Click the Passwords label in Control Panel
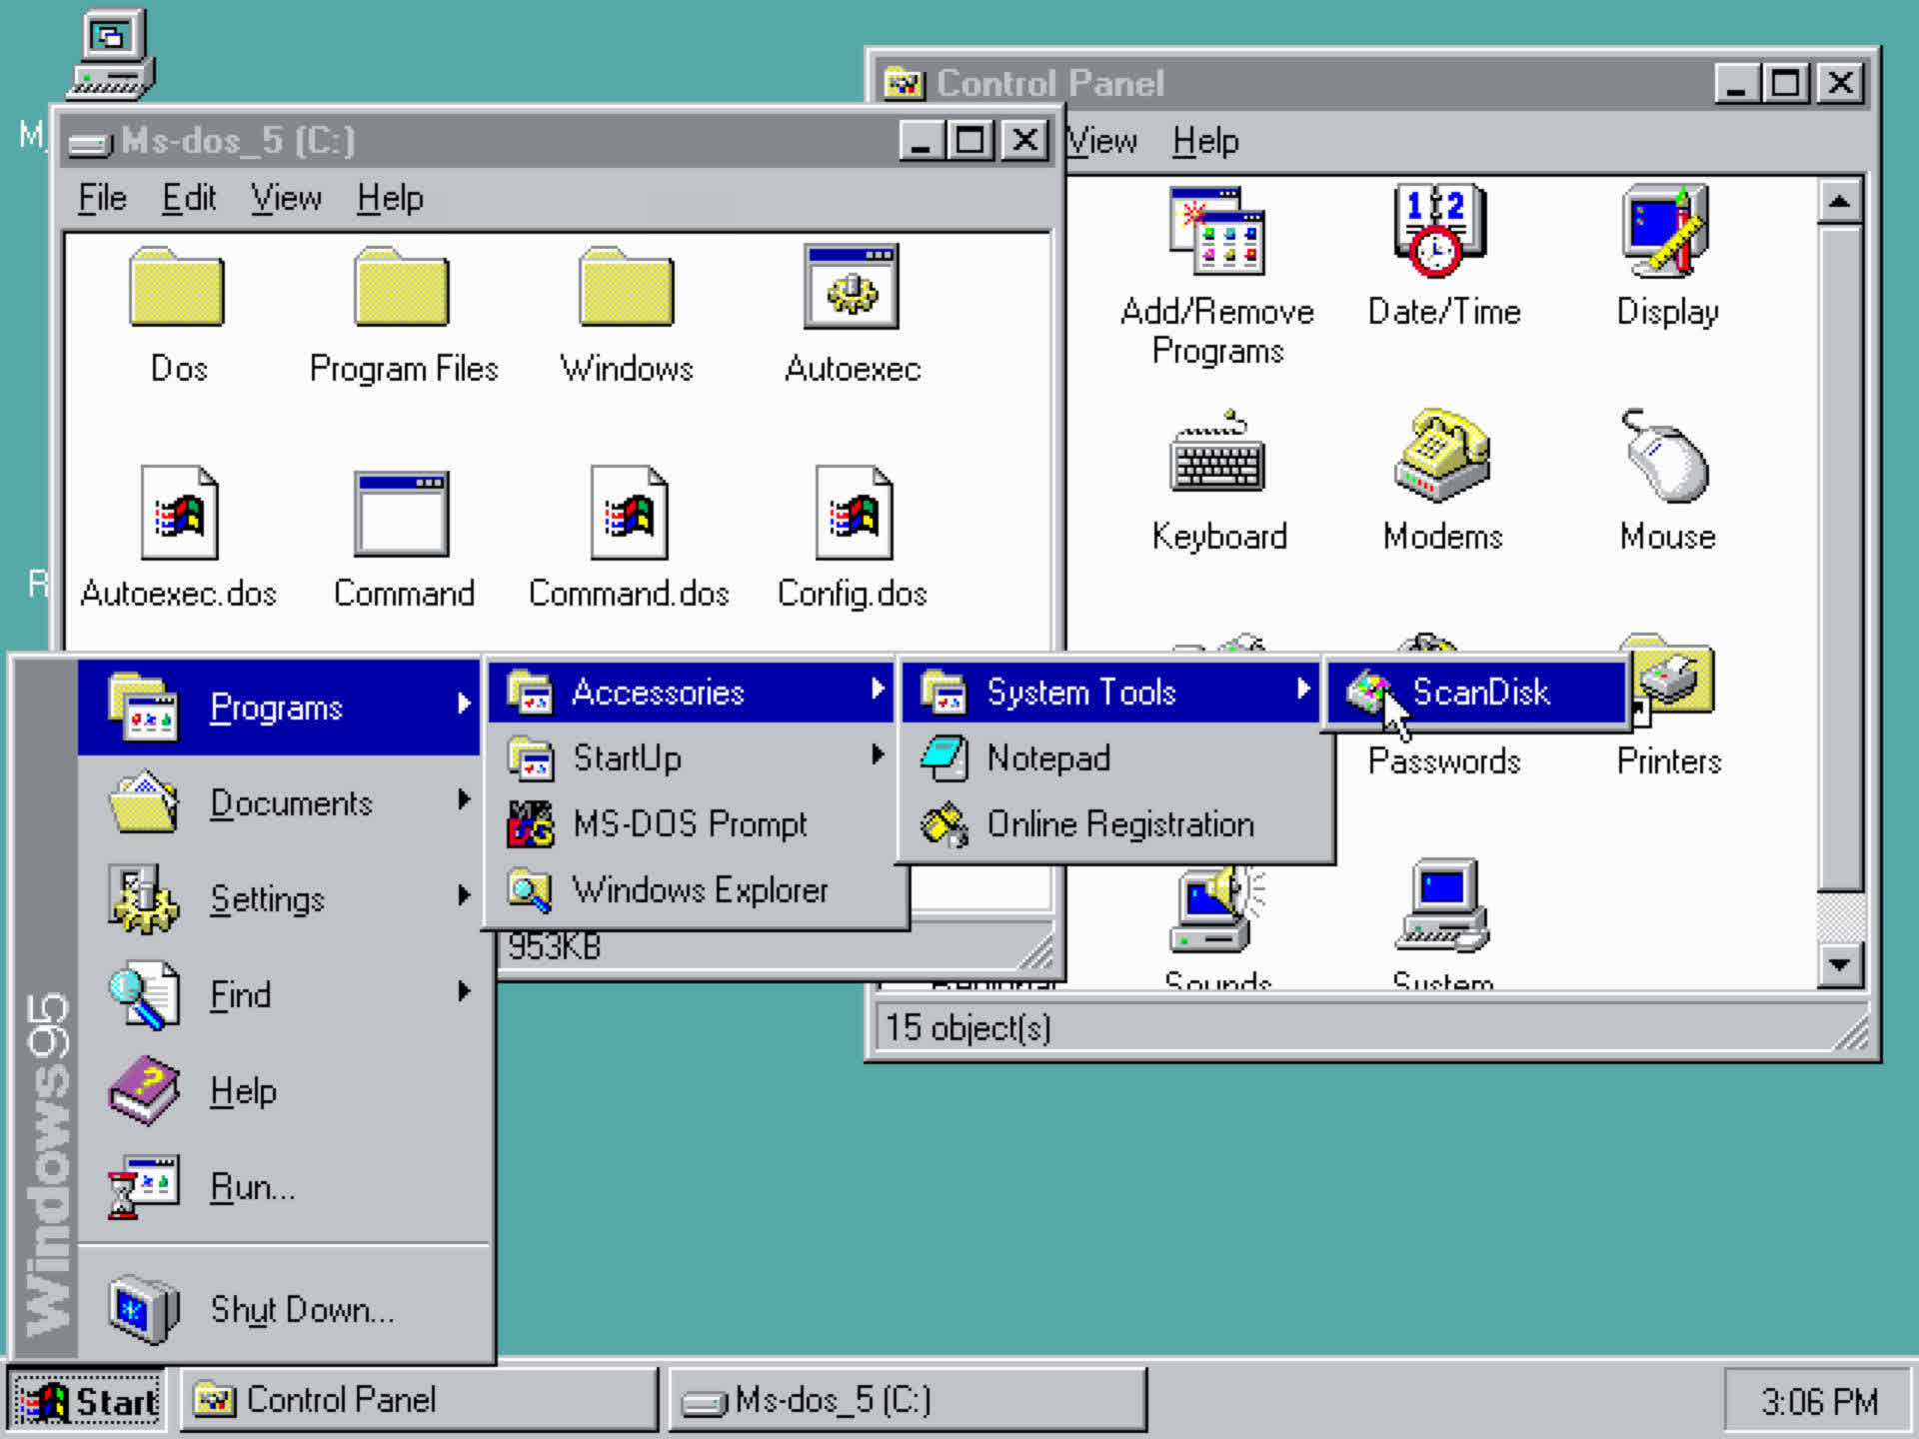This screenshot has height=1439, width=1919. (1444, 761)
